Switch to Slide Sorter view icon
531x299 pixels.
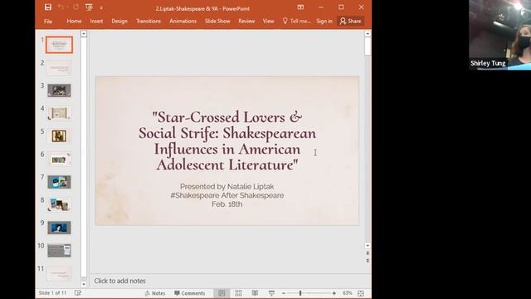(x=238, y=293)
